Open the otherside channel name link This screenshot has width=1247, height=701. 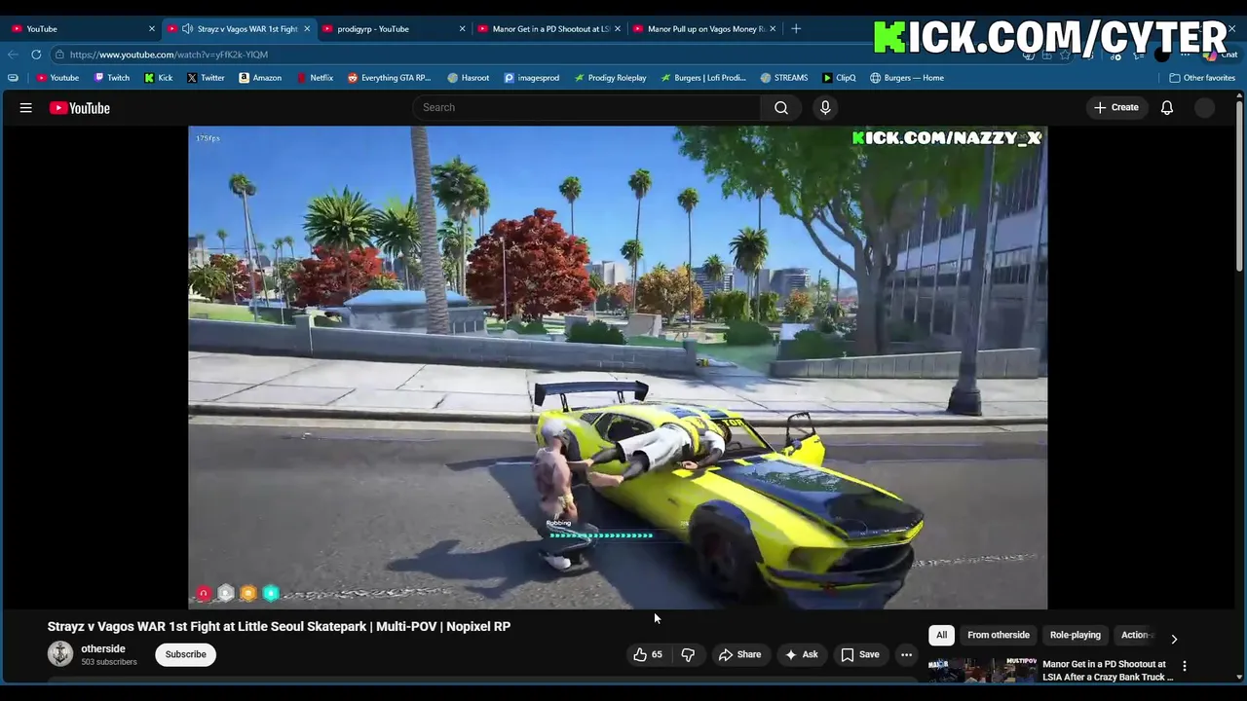[x=103, y=648]
